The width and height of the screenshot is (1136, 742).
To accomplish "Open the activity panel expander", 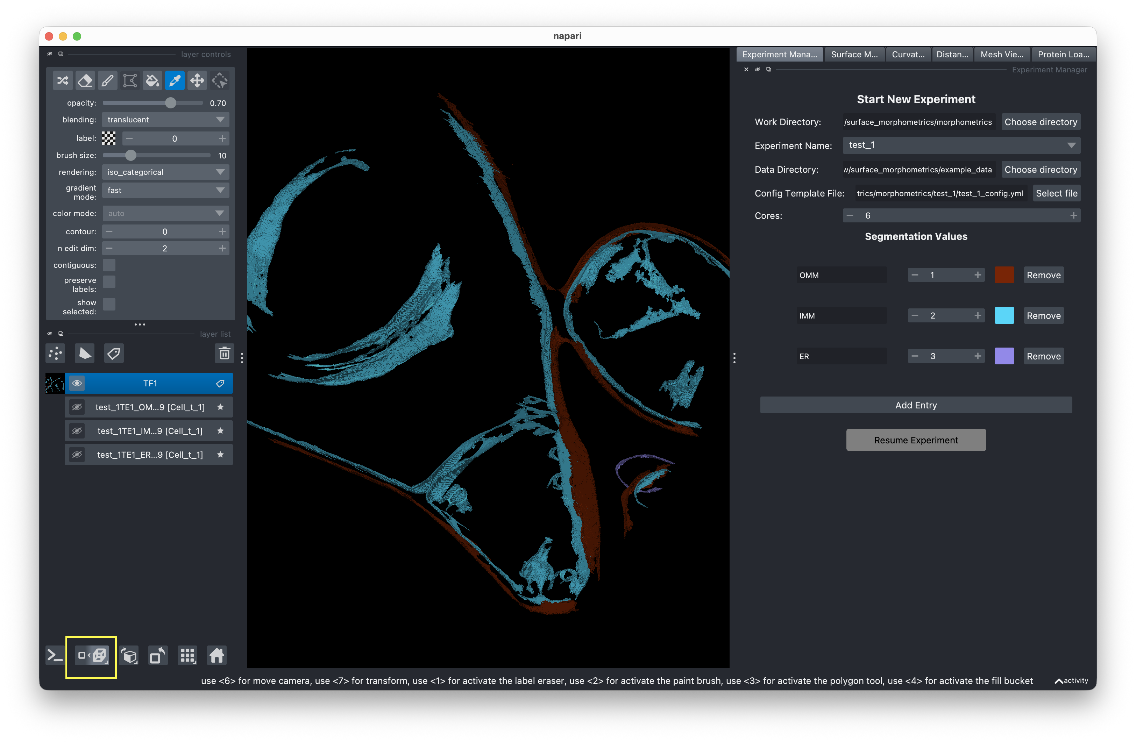I will [1071, 681].
